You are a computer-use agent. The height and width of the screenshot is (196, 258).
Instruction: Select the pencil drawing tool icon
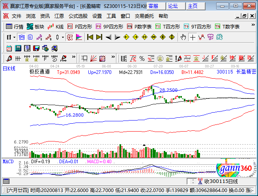point(9,58)
